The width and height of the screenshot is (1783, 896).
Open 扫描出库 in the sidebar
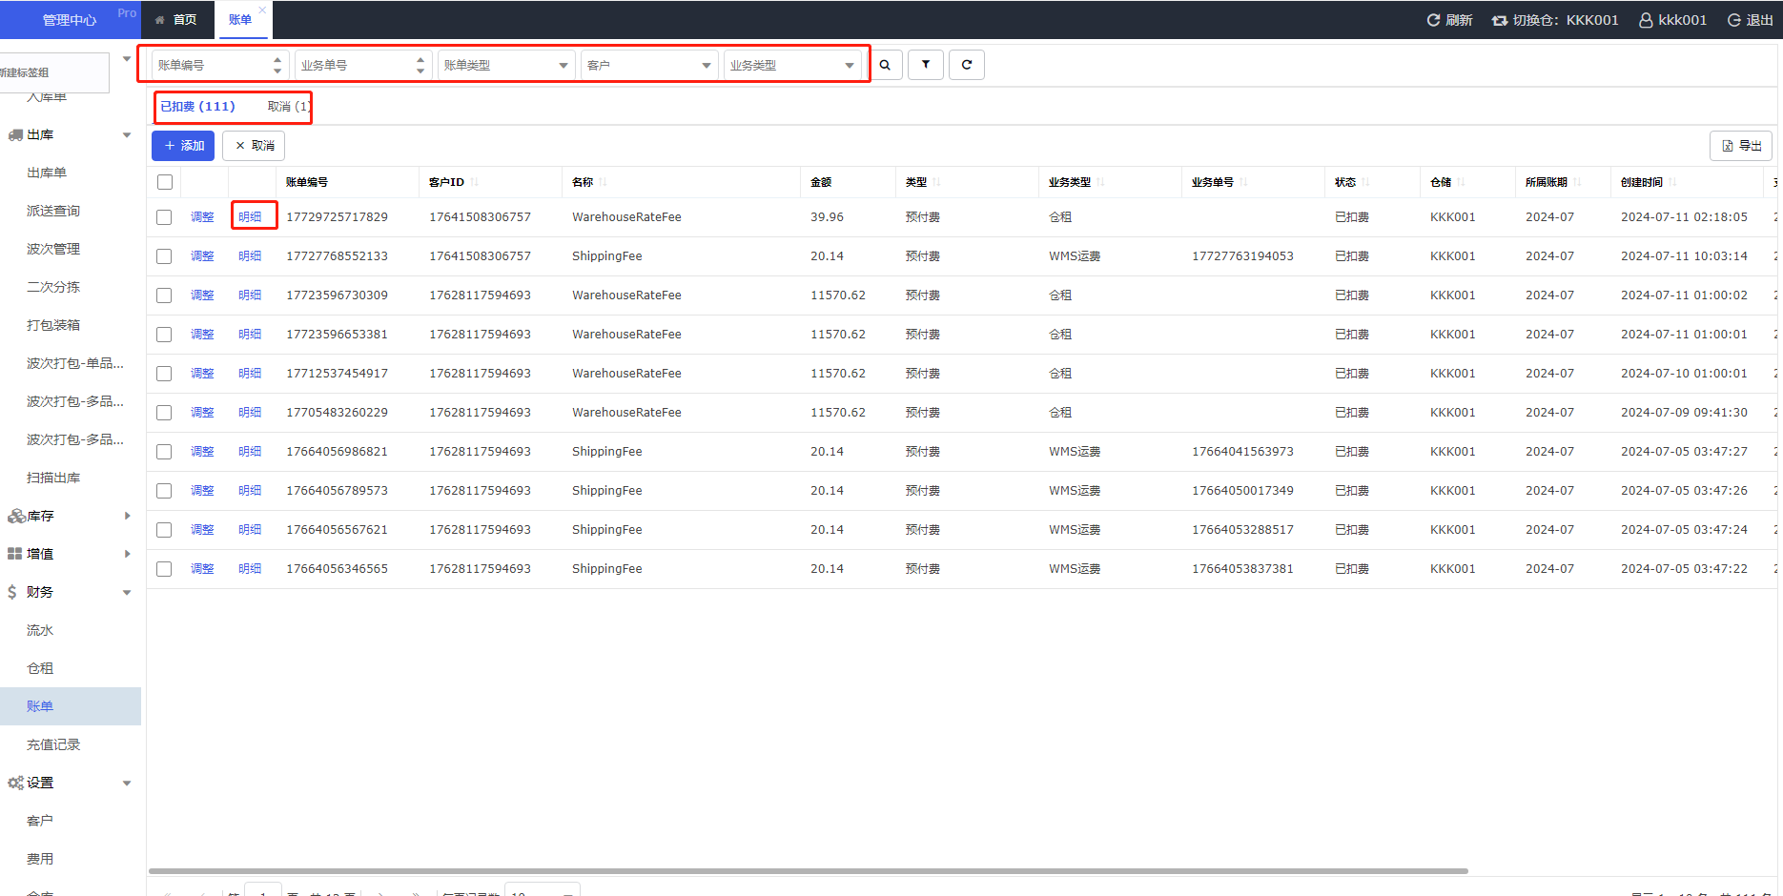click(x=53, y=478)
